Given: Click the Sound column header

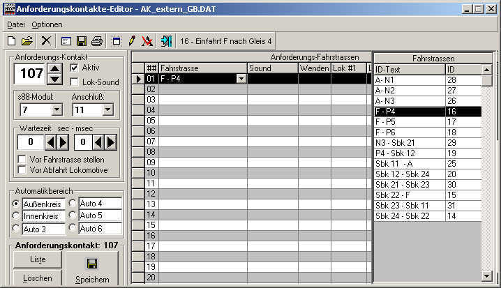Looking at the screenshot, I should tap(273, 68).
